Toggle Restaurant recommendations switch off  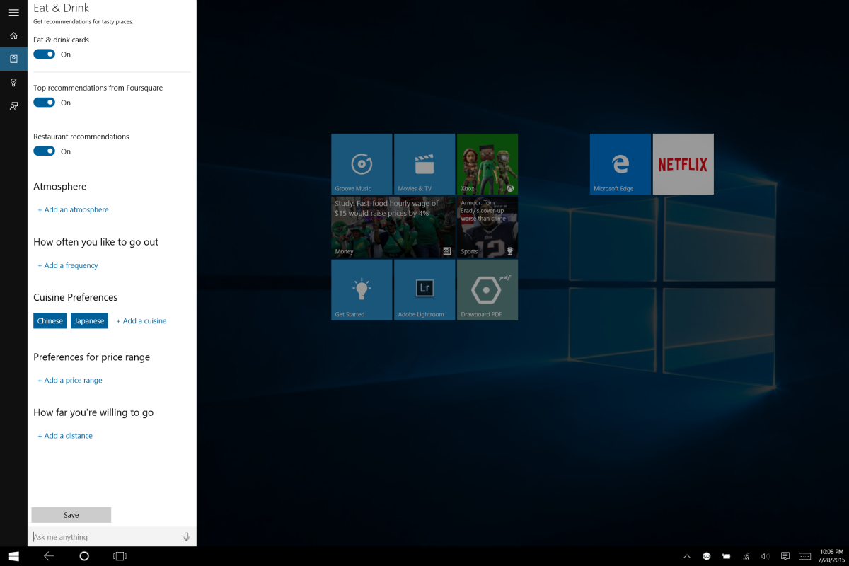(45, 151)
